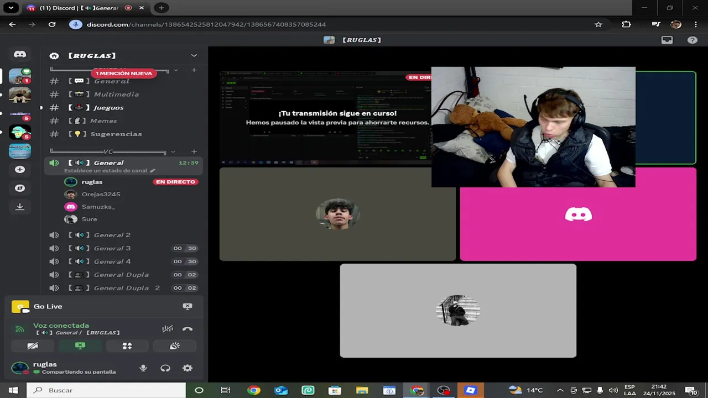
Task: Open the tab search dropdown arrow
Action: pyautogui.click(x=11, y=8)
